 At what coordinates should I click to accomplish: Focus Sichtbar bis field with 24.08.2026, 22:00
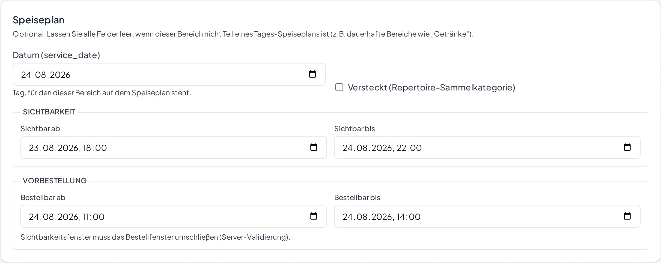(487, 147)
